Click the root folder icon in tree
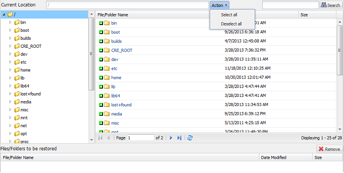Viewport: 344px width, 173px height. (x=9, y=15)
